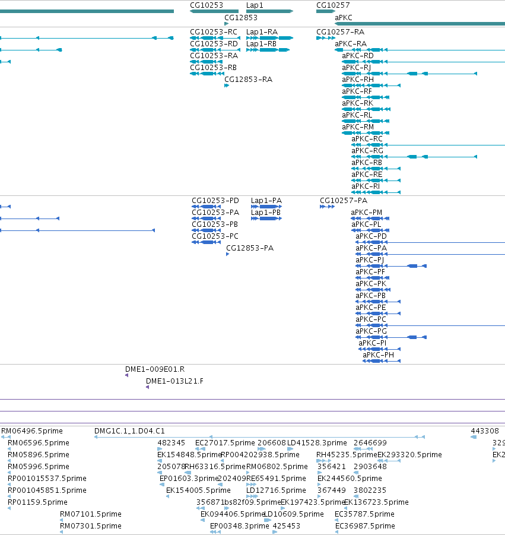Select transcript aPKC-RK
505x535 pixels.
coord(357,103)
